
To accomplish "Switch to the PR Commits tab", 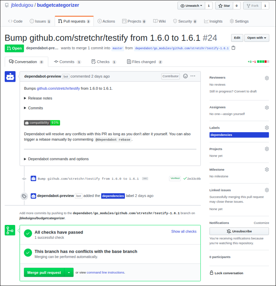I will pos(67,62).
